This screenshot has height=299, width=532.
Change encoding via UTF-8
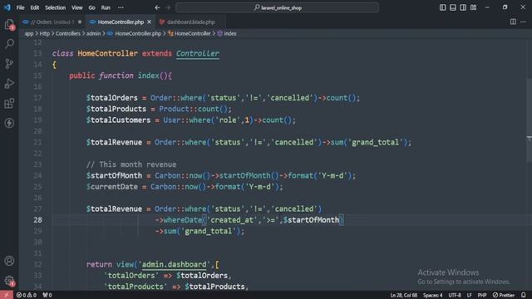455,295
